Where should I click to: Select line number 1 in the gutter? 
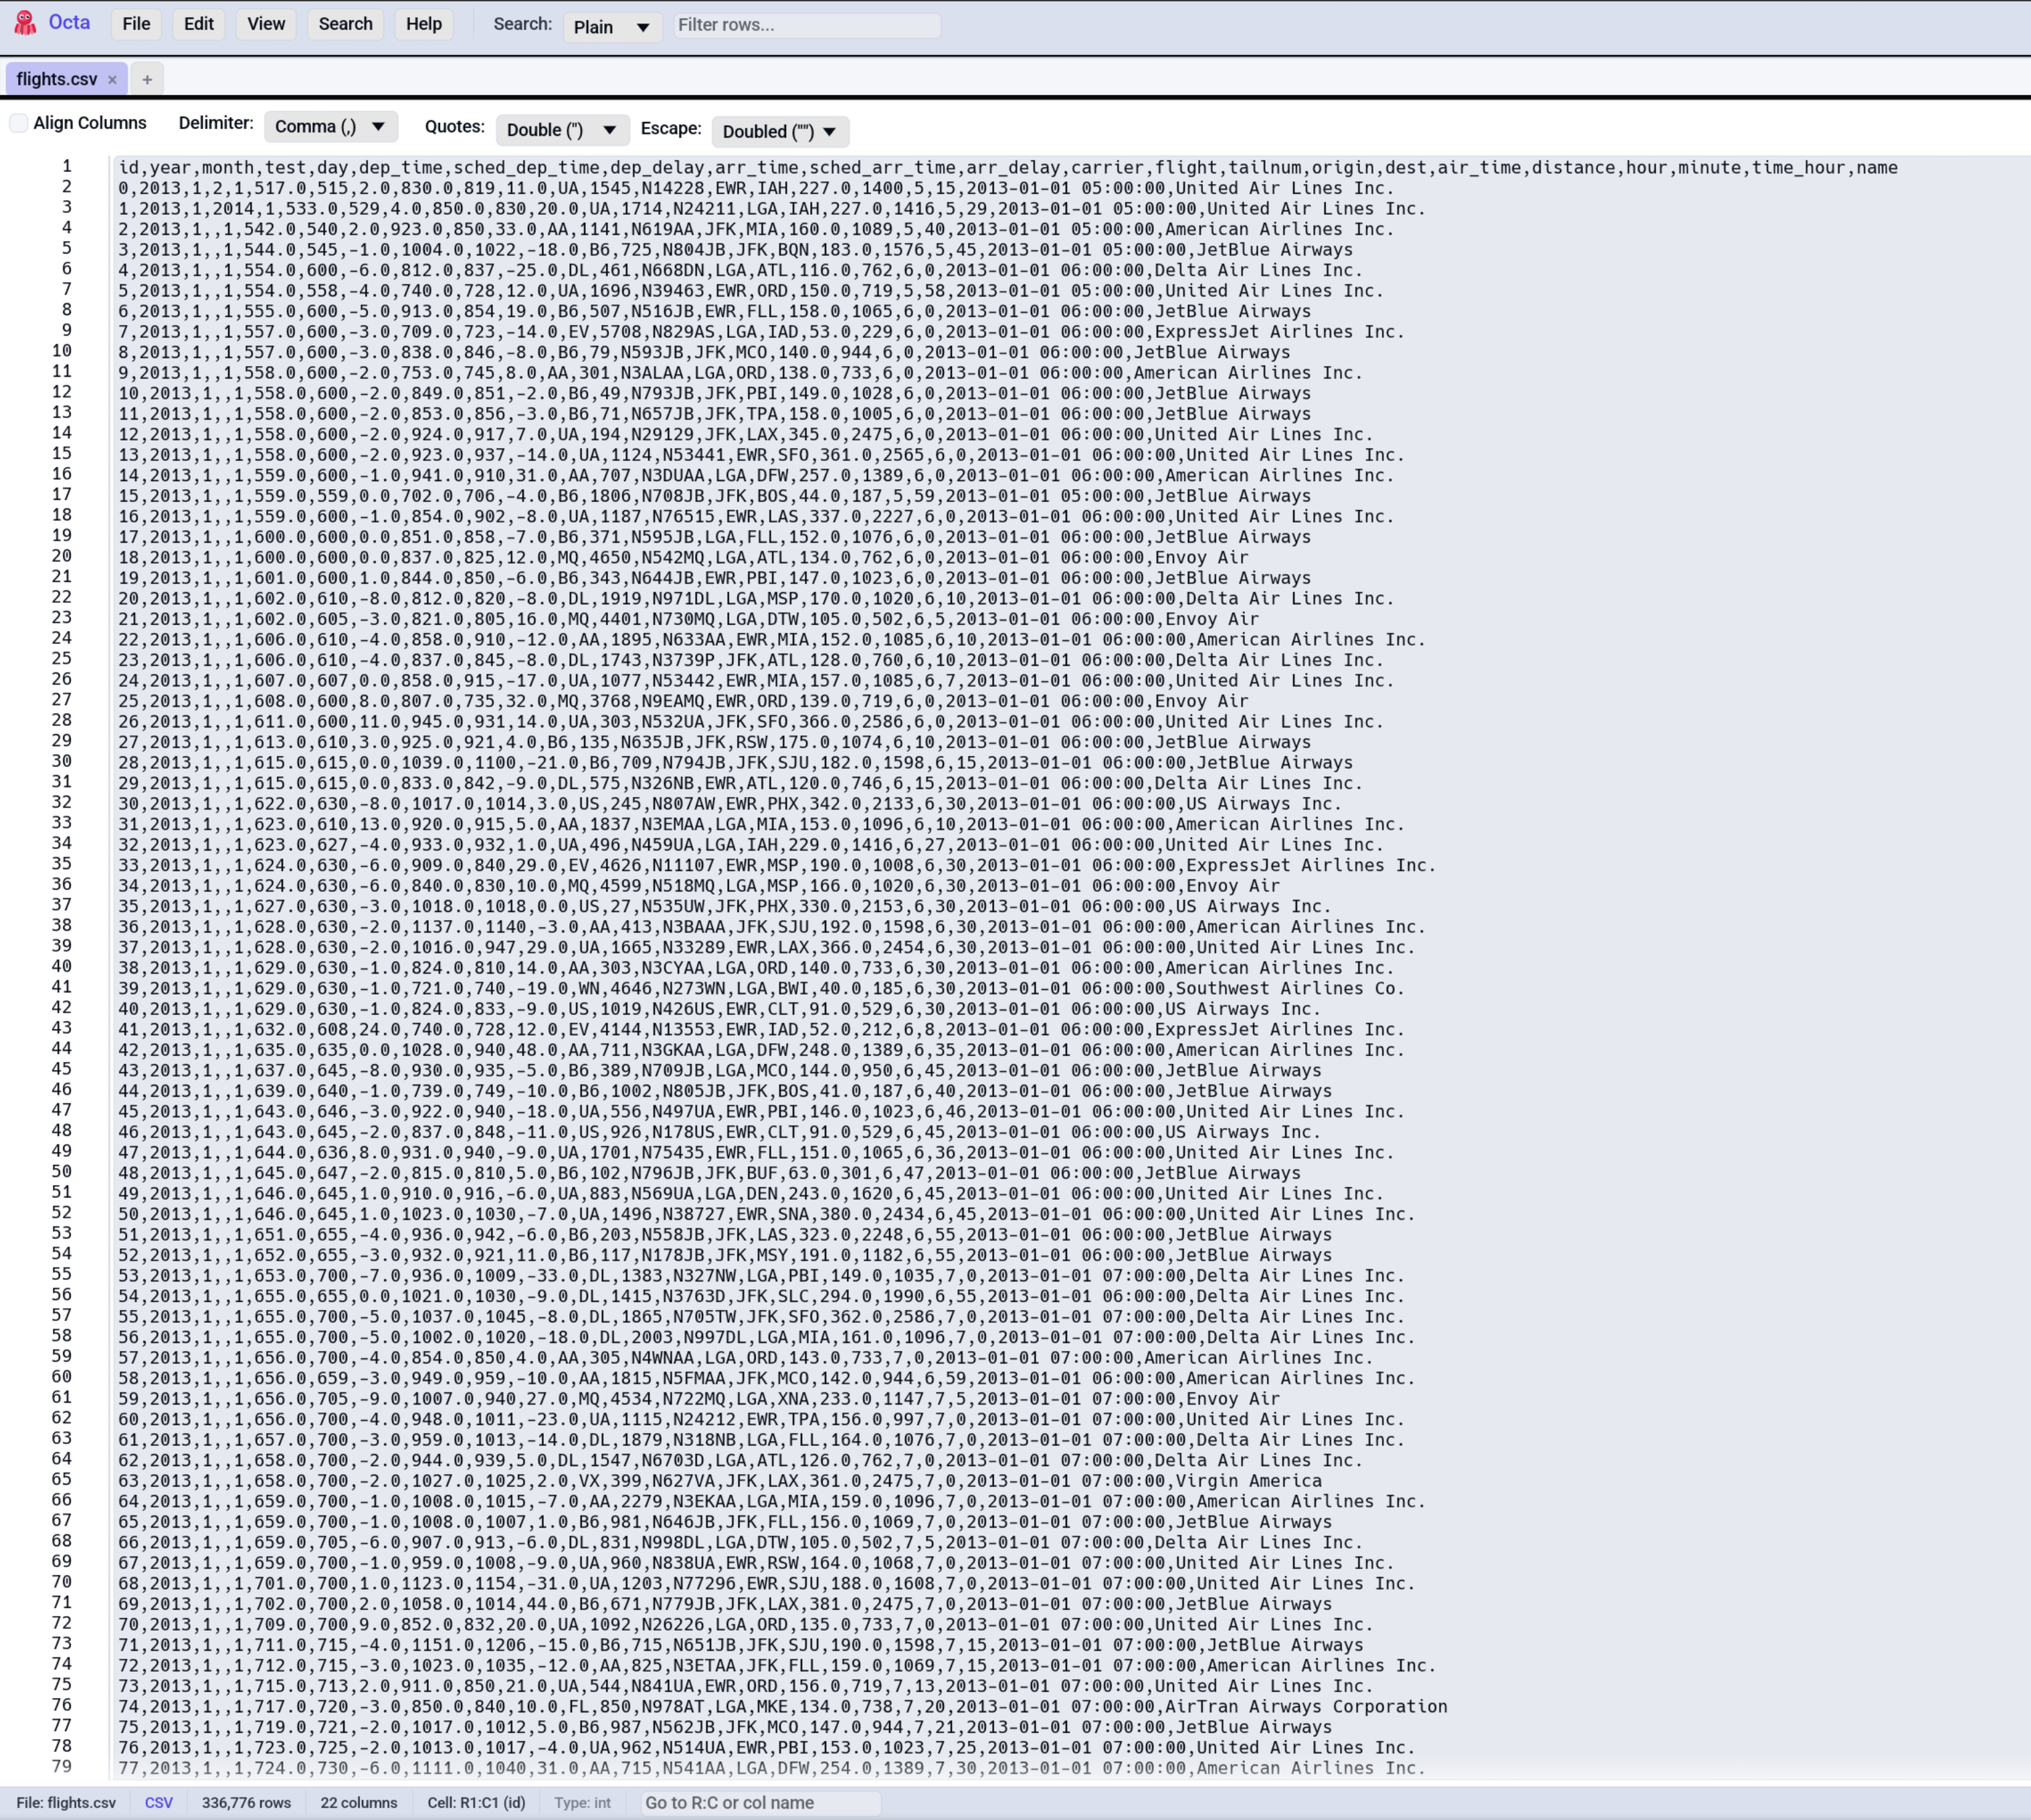tap(67, 166)
